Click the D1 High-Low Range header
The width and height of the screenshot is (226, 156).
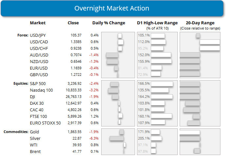157,23
